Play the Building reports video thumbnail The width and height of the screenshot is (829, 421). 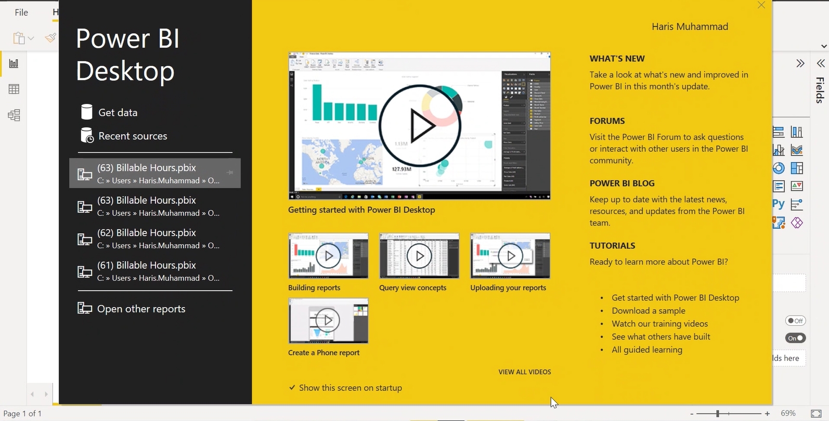click(328, 256)
